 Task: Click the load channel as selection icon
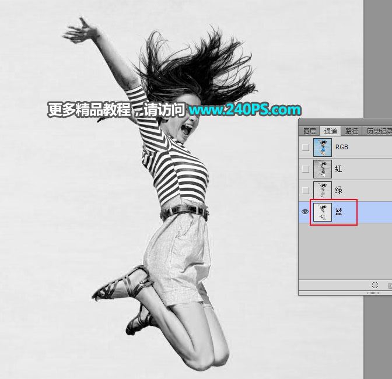pyautogui.click(x=375, y=286)
